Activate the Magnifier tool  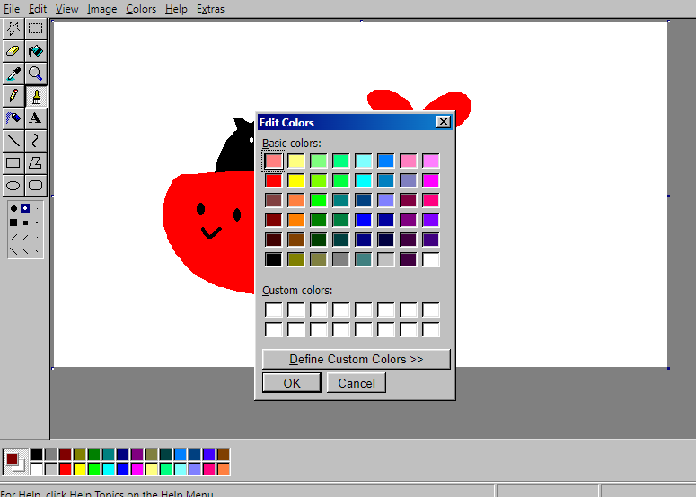[x=36, y=74]
